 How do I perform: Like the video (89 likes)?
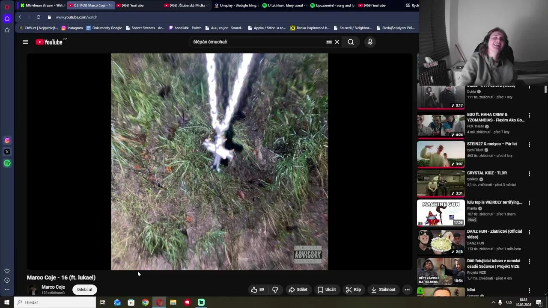pos(257,290)
